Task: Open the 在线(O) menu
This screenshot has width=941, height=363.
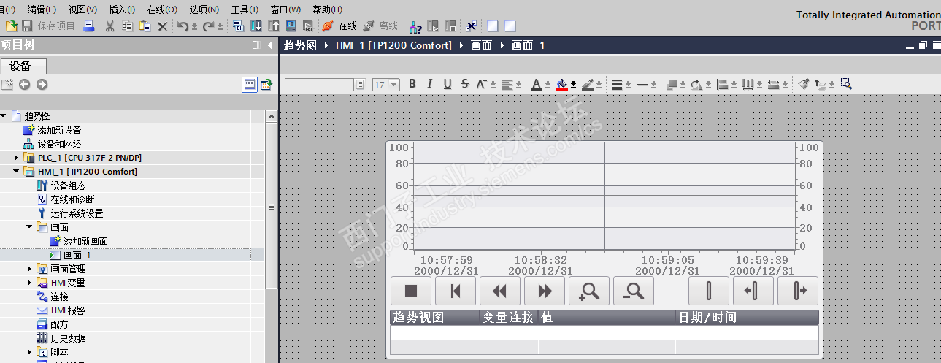Action: point(162,9)
